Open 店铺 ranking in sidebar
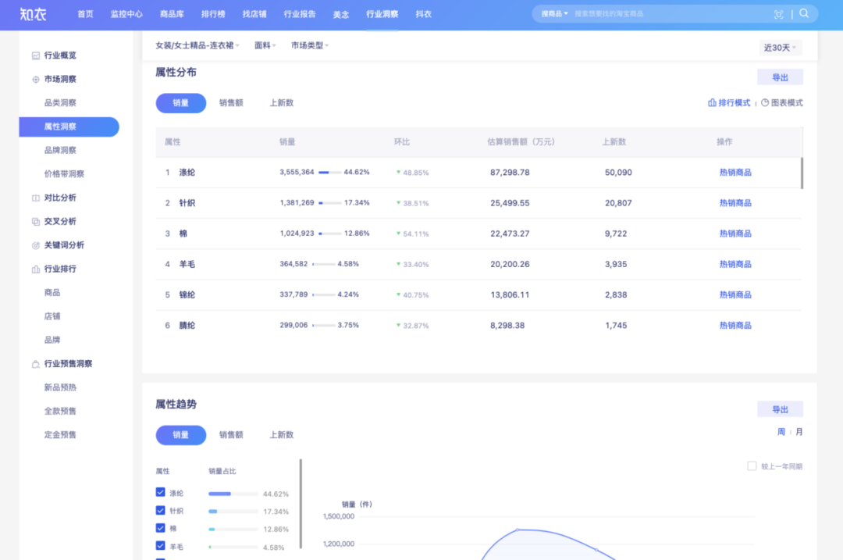The height and width of the screenshot is (560, 843). (x=52, y=316)
